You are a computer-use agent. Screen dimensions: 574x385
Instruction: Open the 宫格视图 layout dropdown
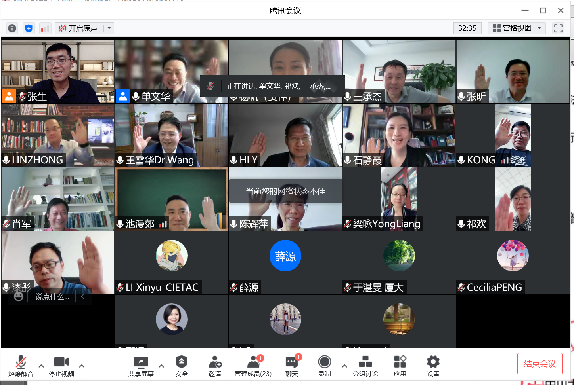[x=517, y=28]
